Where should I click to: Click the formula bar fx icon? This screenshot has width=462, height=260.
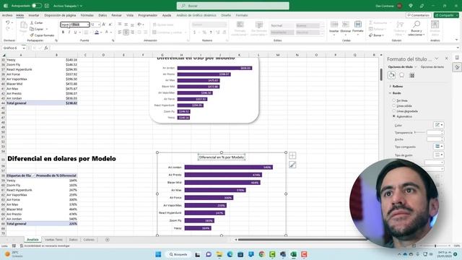tap(46, 48)
